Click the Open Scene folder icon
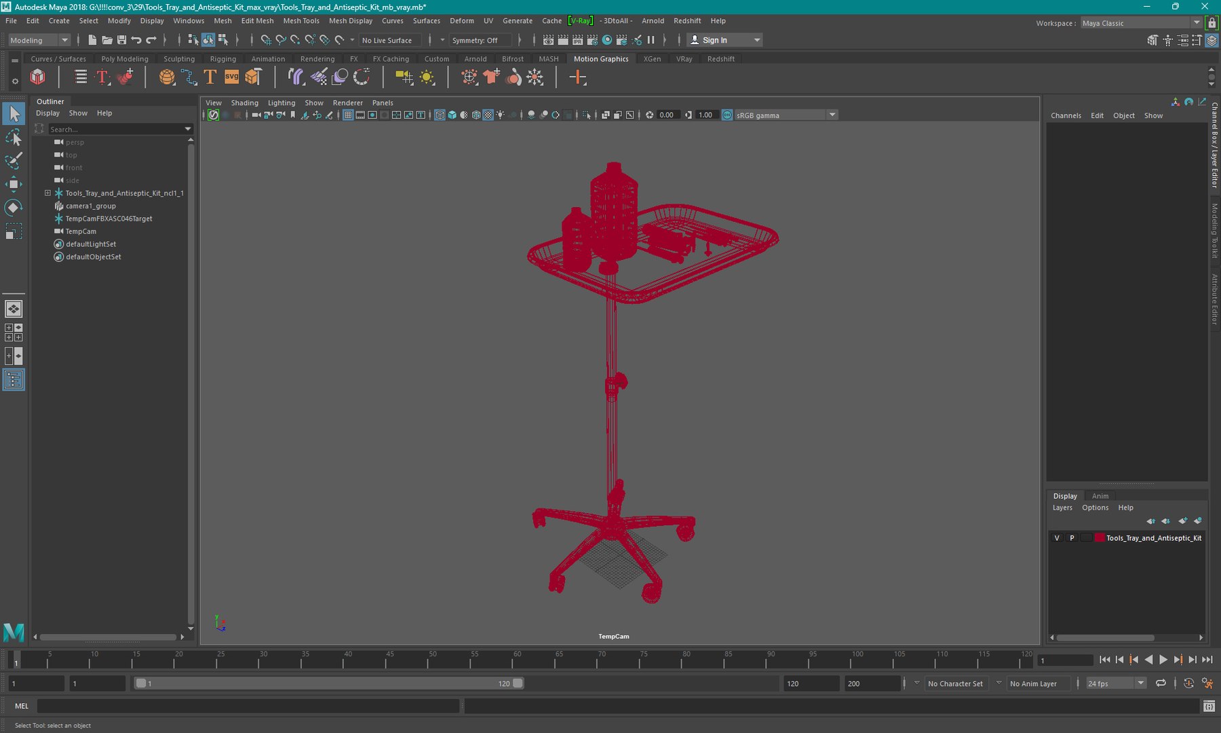The image size is (1221, 733). tap(107, 40)
